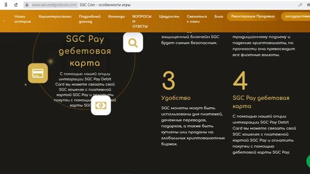The image size is (310, 174).
Task: Click the page title 'SGC Coin - особенности игры'
Action: pyautogui.click(x=105, y=5)
